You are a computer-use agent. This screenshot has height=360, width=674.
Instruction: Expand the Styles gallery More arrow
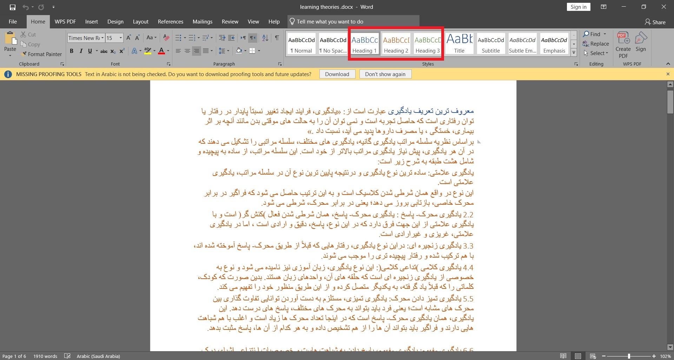(574, 53)
